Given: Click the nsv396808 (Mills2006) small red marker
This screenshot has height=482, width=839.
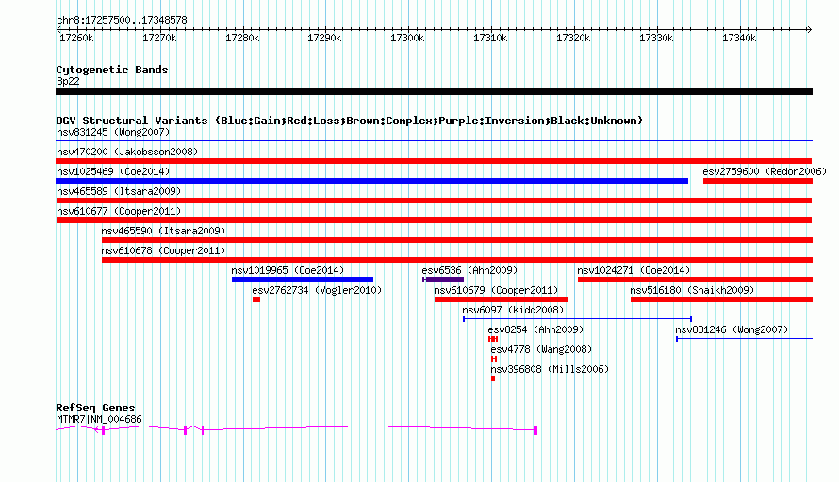Looking at the screenshot, I should [493, 378].
